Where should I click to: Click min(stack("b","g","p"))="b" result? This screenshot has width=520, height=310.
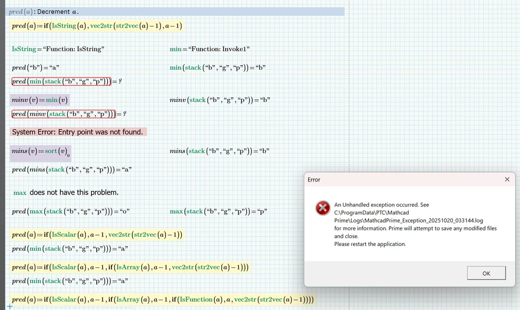click(x=218, y=68)
